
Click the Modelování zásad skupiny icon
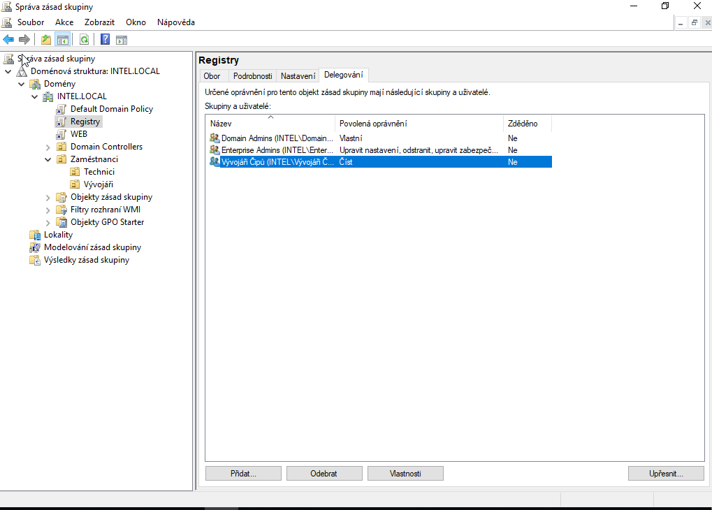tap(35, 247)
